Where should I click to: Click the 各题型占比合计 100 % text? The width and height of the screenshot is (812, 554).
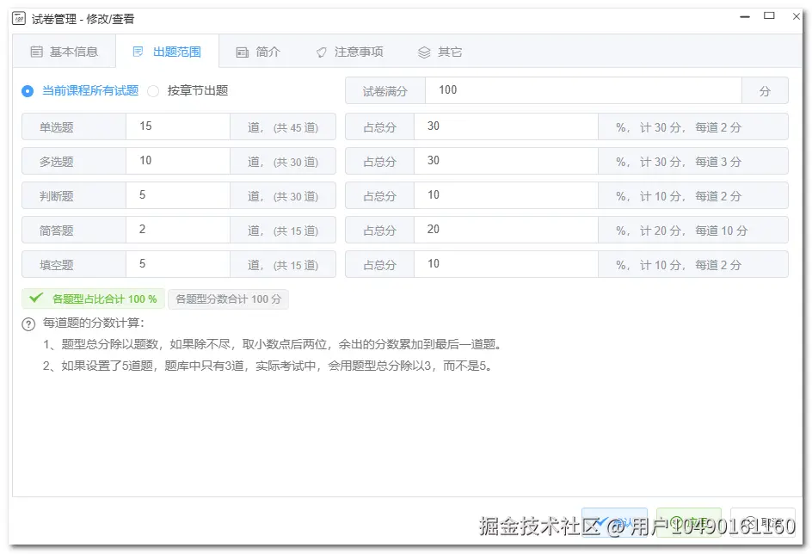[x=104, y=299]
